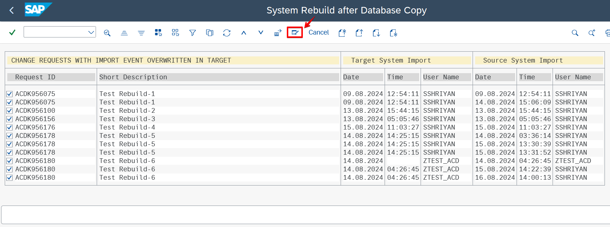
Task: Click the Cancel button
Action: click(318, 32)
